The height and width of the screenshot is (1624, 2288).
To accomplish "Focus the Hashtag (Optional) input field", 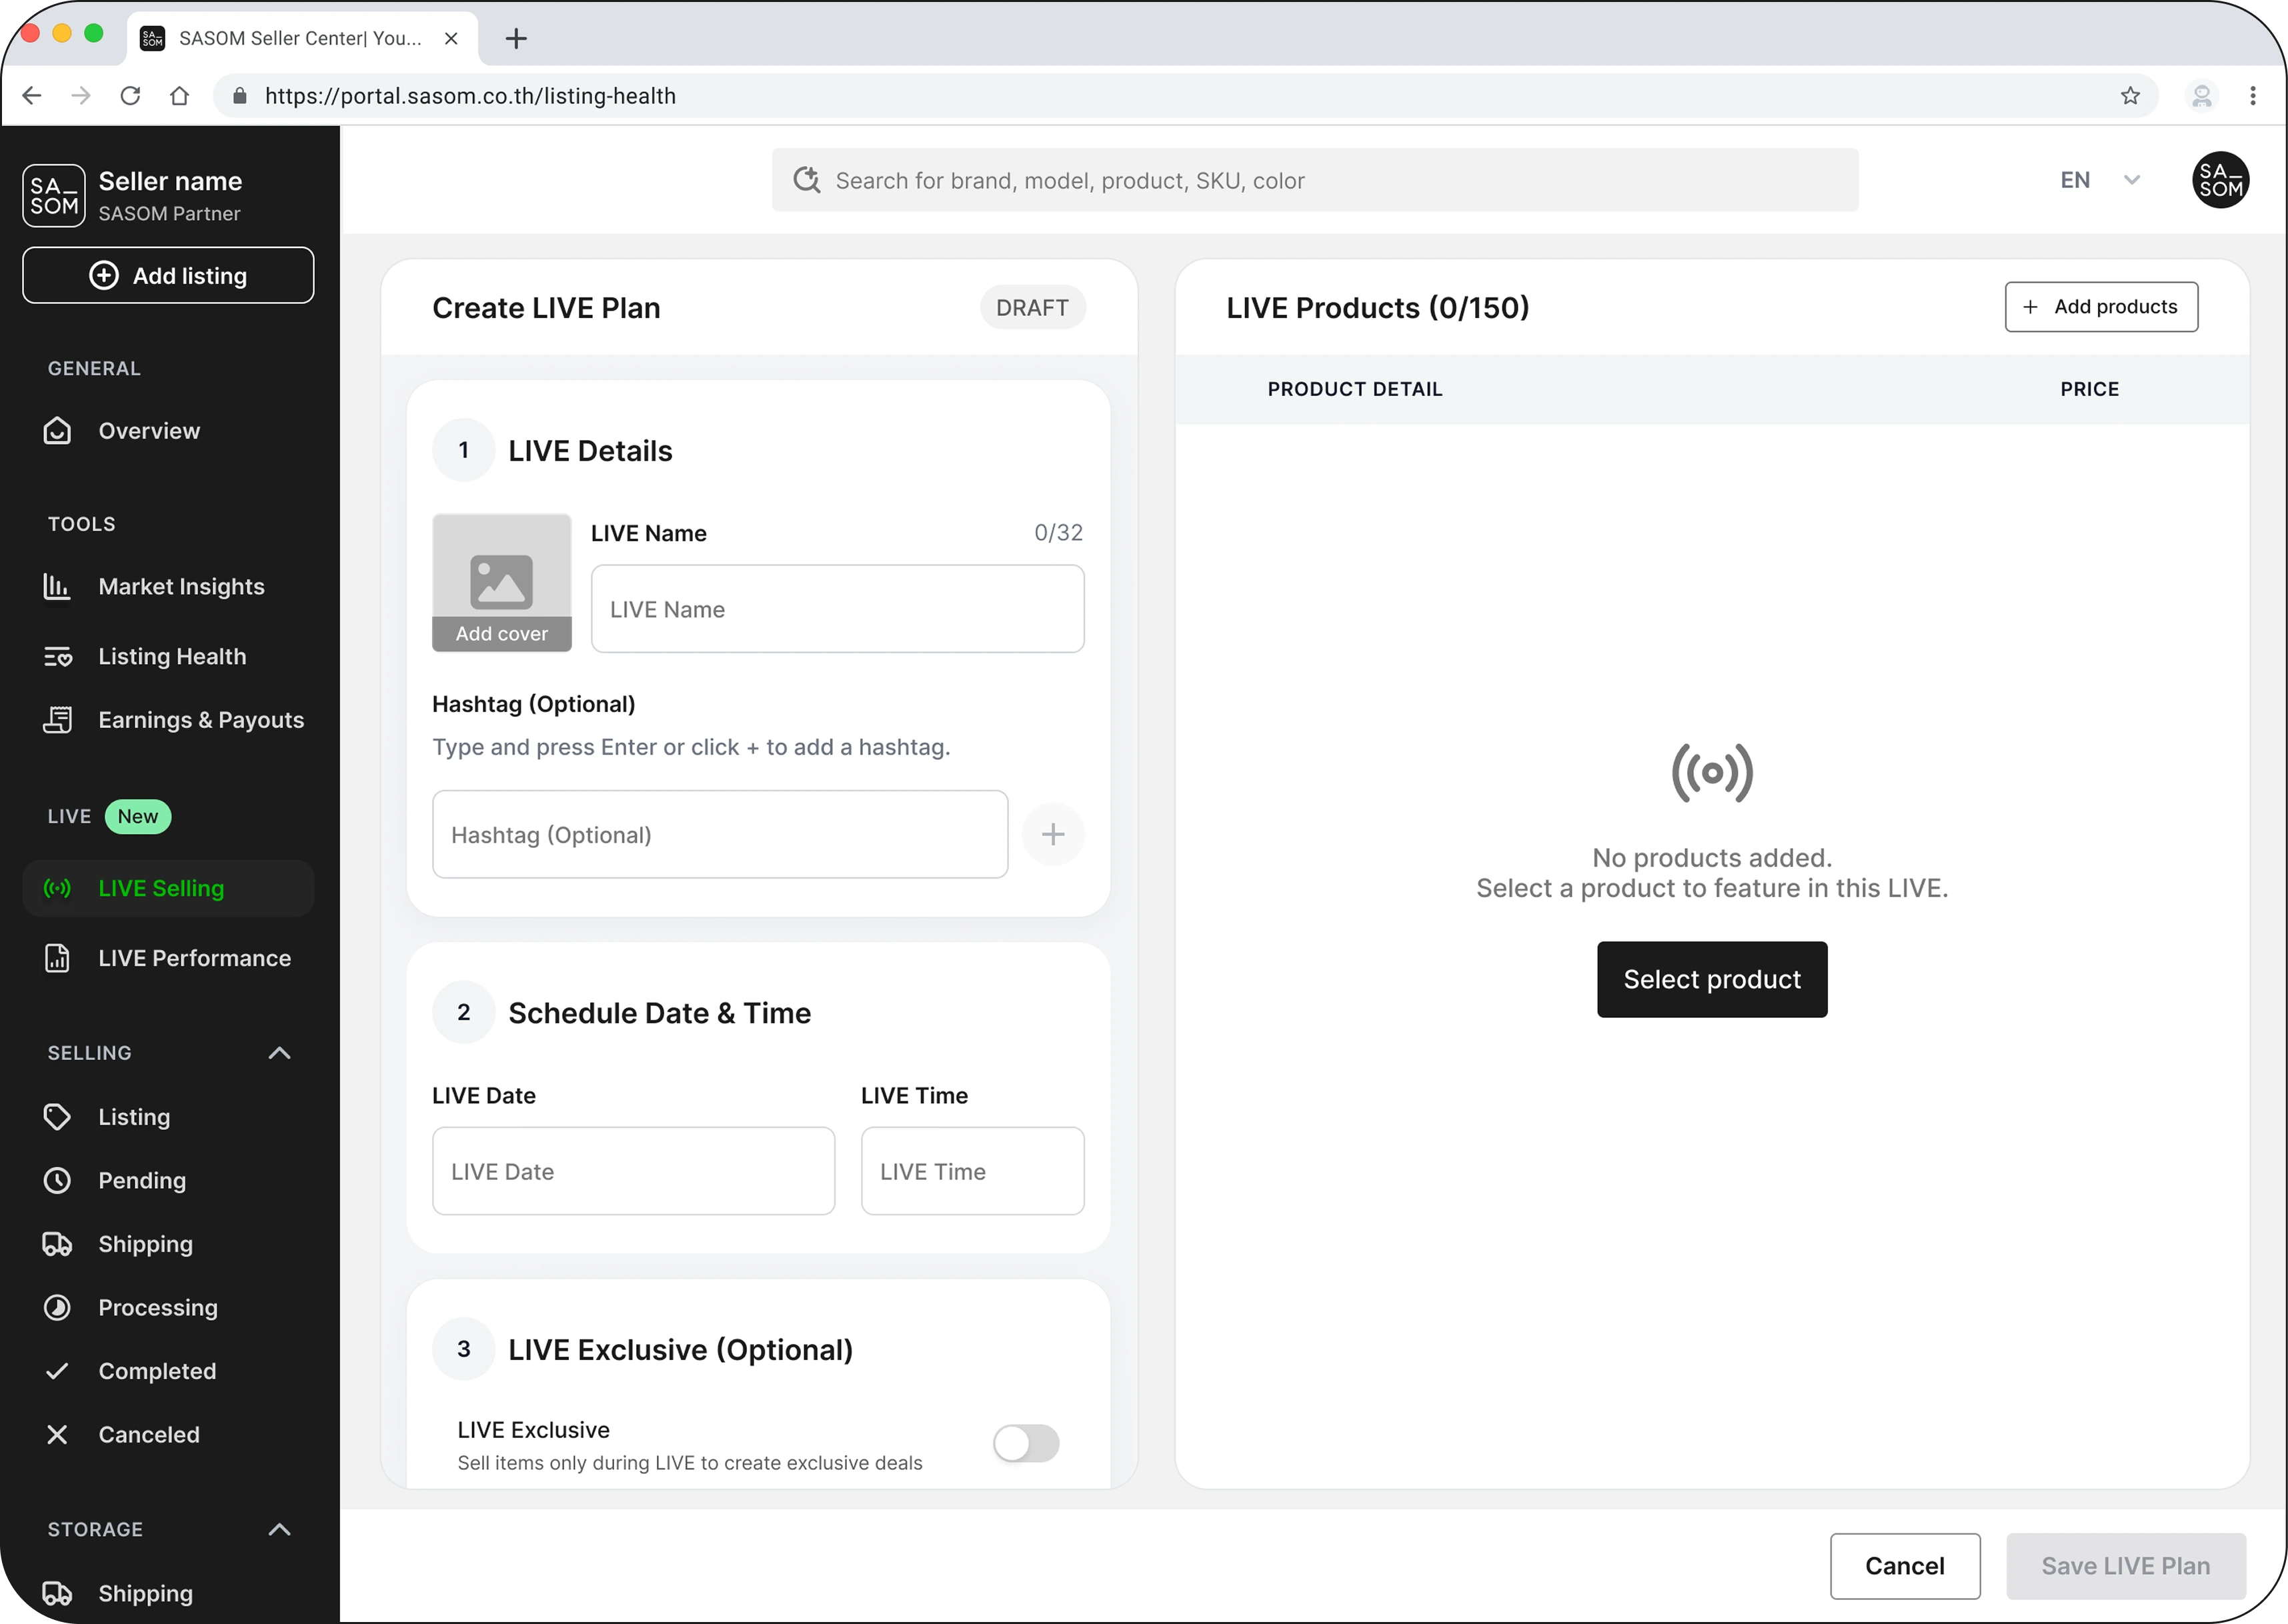I will tap(720, 834).
